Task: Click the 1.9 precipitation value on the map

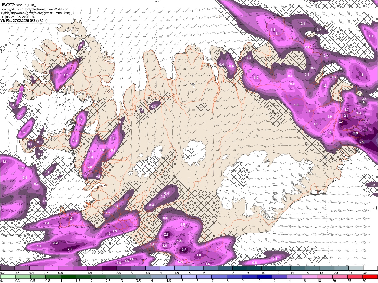Action: coord(365,130)
